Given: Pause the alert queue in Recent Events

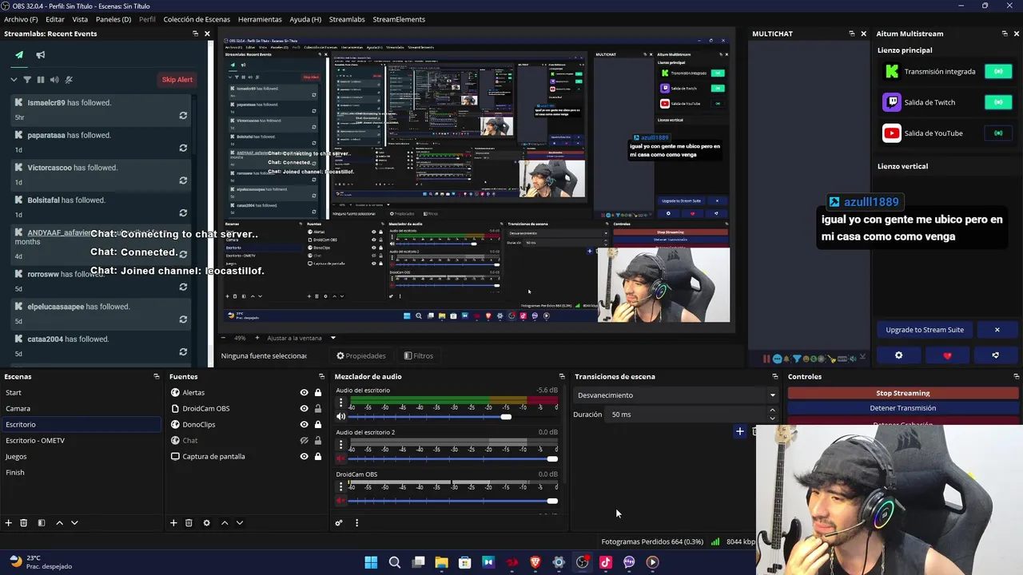Looking at the screenshot, I should coord(41,80).
